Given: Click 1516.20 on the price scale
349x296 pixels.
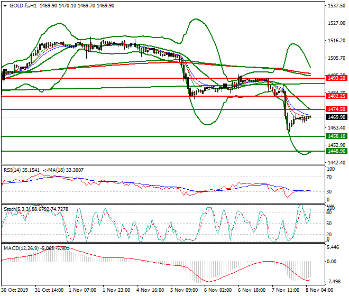Looking at the screenshot, I should (x=336, y=40).
